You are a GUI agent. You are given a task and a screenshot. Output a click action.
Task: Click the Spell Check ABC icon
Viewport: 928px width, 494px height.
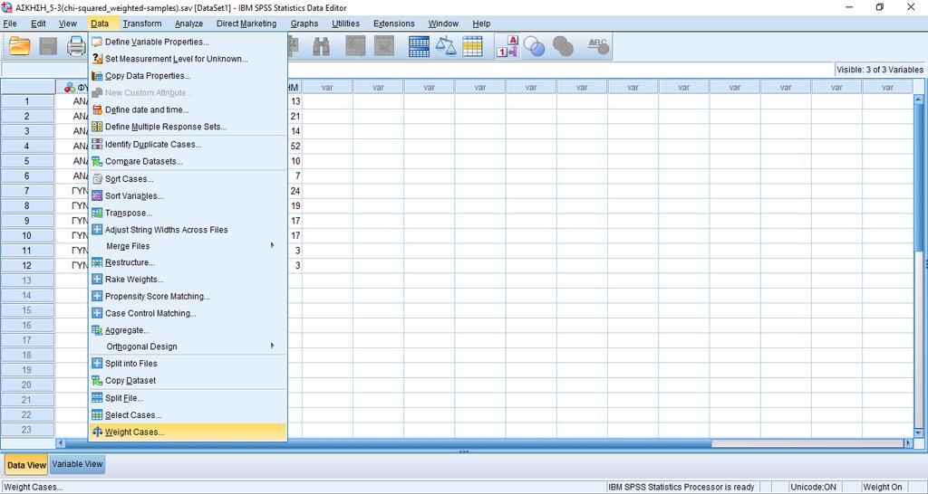tap(598, 46)
